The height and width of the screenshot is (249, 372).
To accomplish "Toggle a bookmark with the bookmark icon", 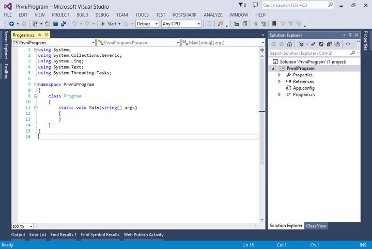I will tap(274, 24).
